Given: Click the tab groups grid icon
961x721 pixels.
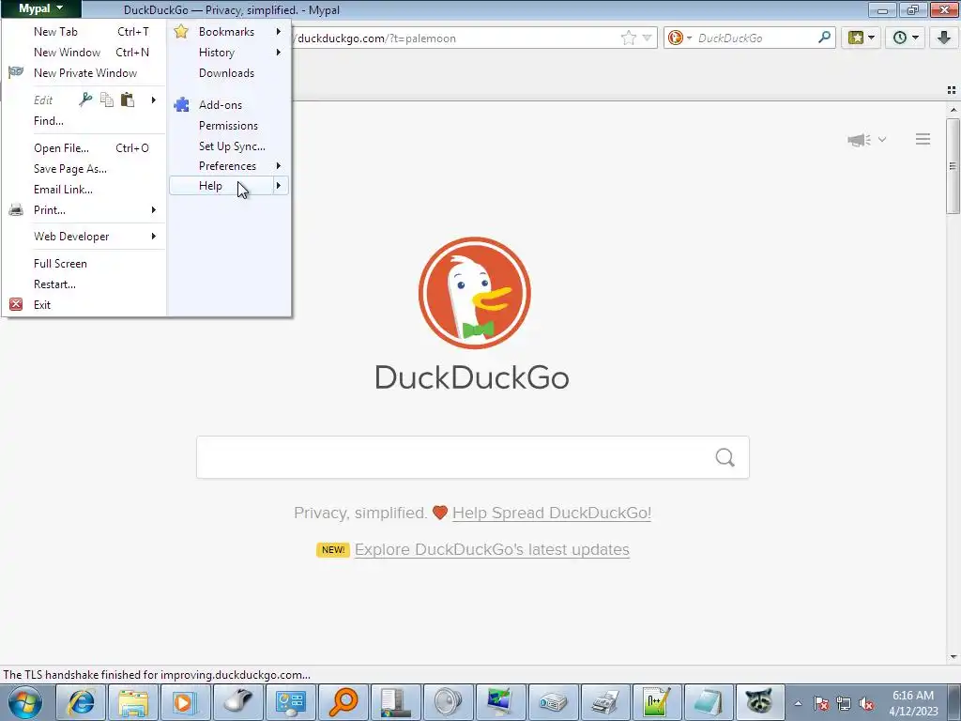Looking at the screenshot, I should 952,90.
